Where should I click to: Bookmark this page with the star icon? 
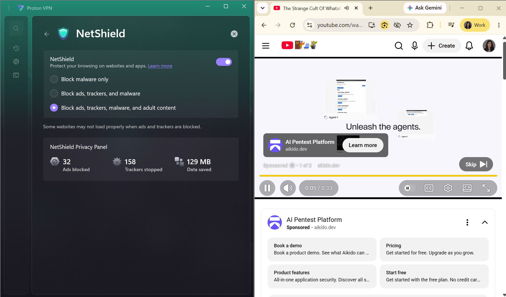[410, 25]
